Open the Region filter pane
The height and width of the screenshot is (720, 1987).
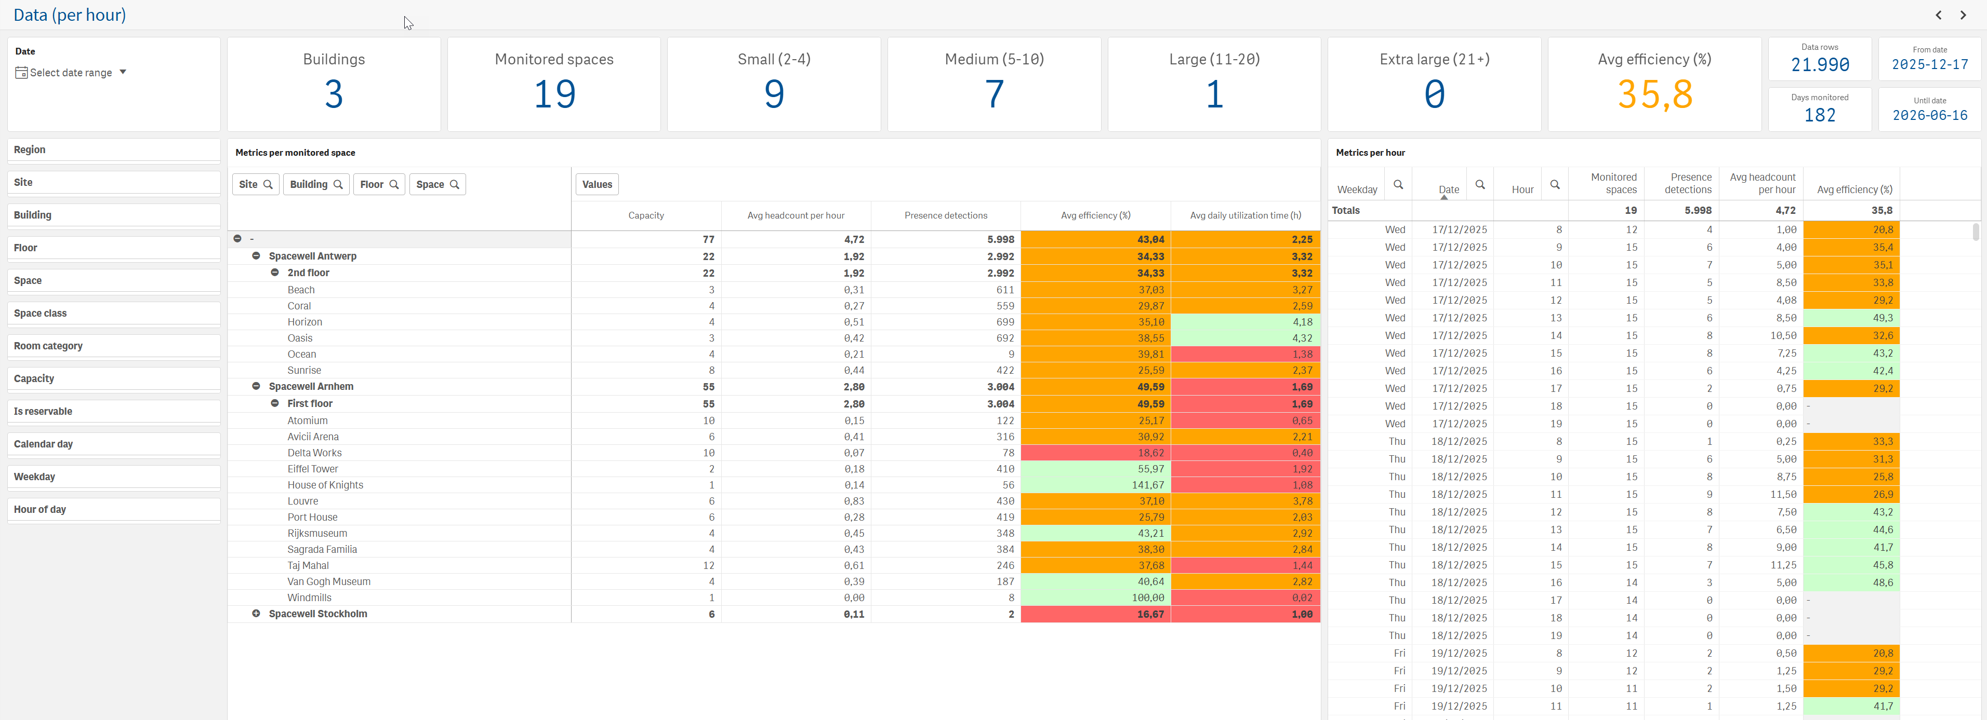(x=114, y=151)
